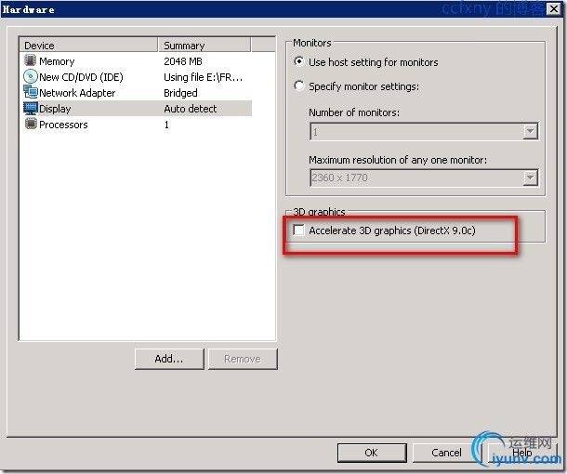Click the Using file E:\FR... summary

[x=203, y=77]
